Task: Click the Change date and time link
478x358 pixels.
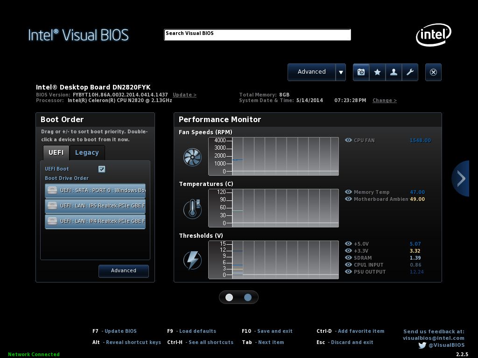Action: coord(385,101)
